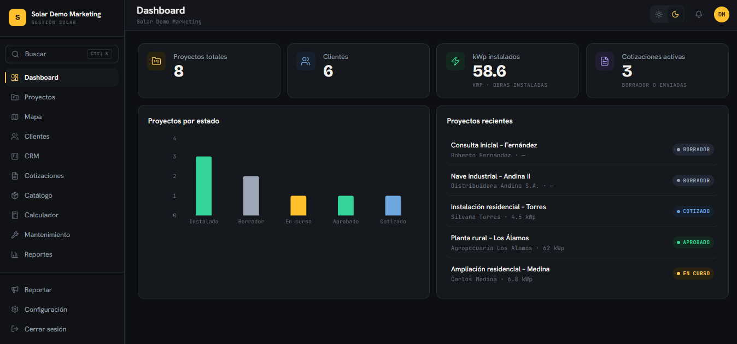This screenshot has width=737, height=344.
Task: Click the gray Borrador chart bar
Action: 251,196
